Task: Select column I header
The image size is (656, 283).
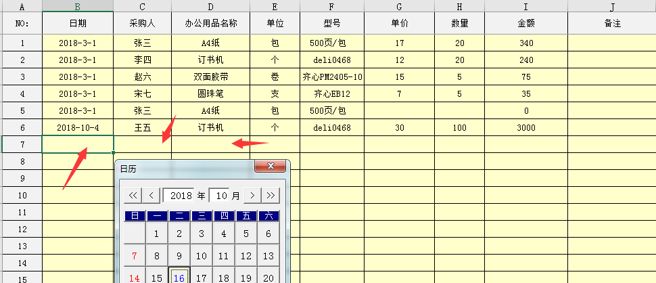Action: [x=526, y=6]
